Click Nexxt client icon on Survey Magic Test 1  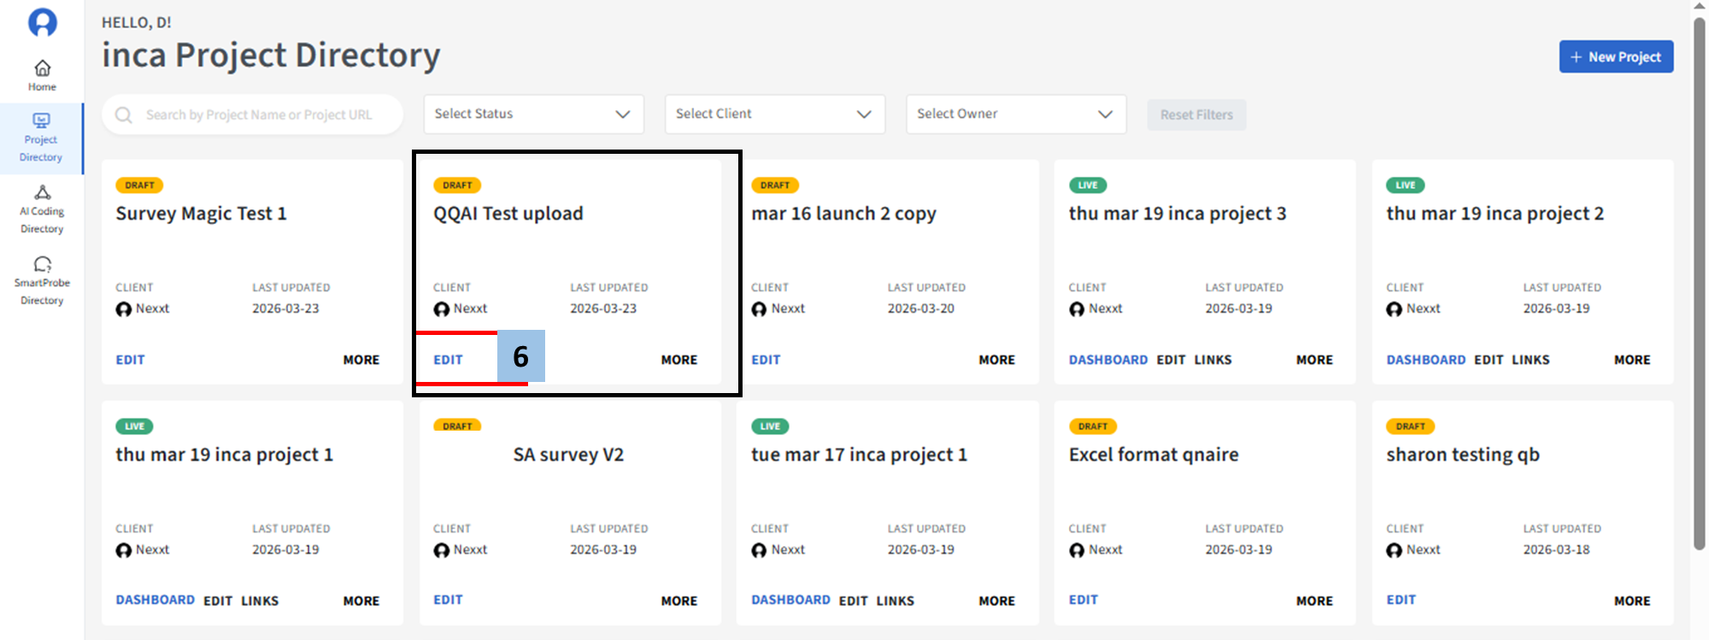point(124,309)
